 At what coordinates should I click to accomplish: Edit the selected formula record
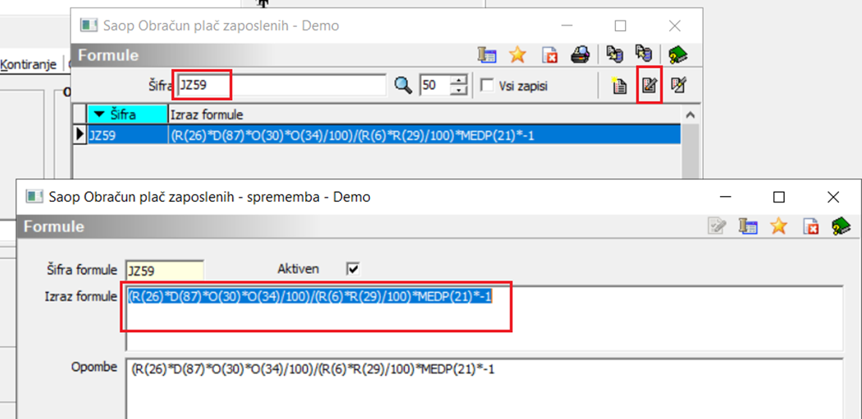pyautogui.click(x=650, y=85)
